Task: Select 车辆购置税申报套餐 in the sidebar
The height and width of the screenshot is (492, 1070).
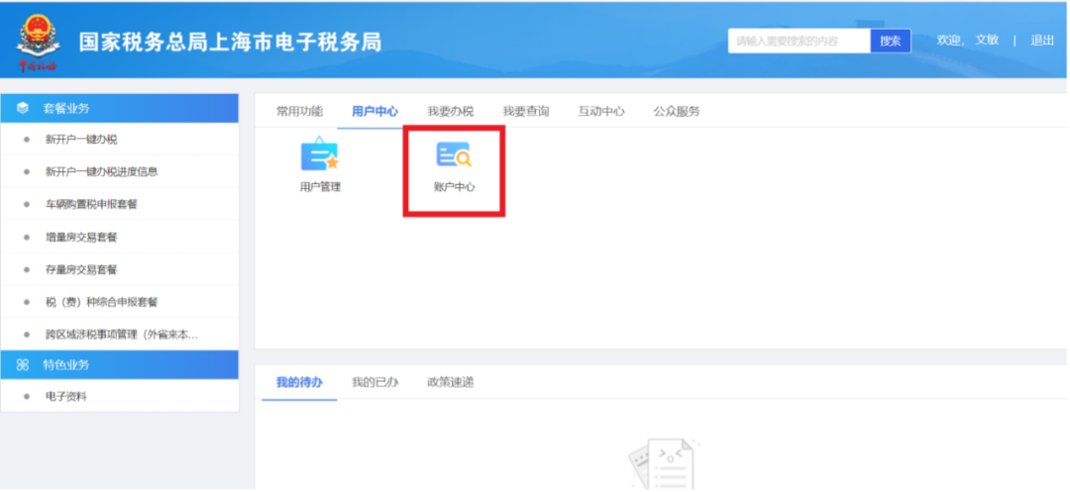Action: [x=91, y=205]
